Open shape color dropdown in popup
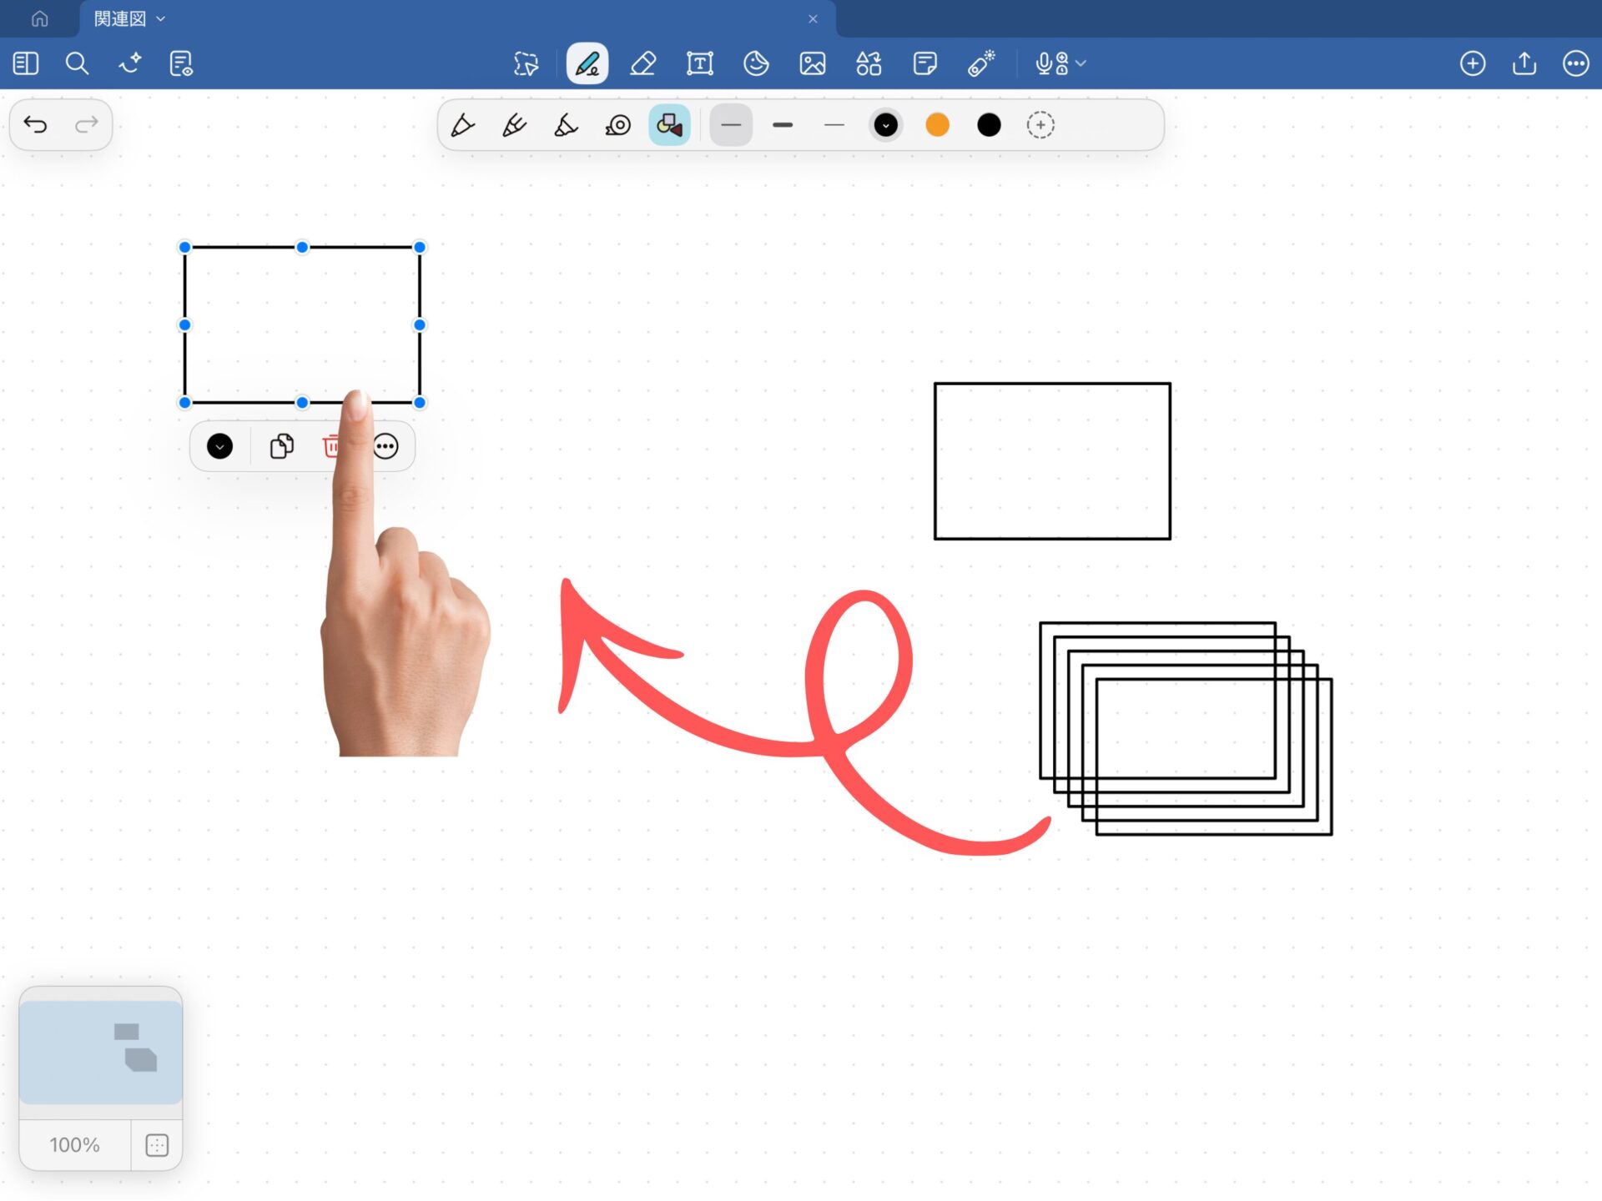This screenshot has width=1602, height=1201. [219, 446]
